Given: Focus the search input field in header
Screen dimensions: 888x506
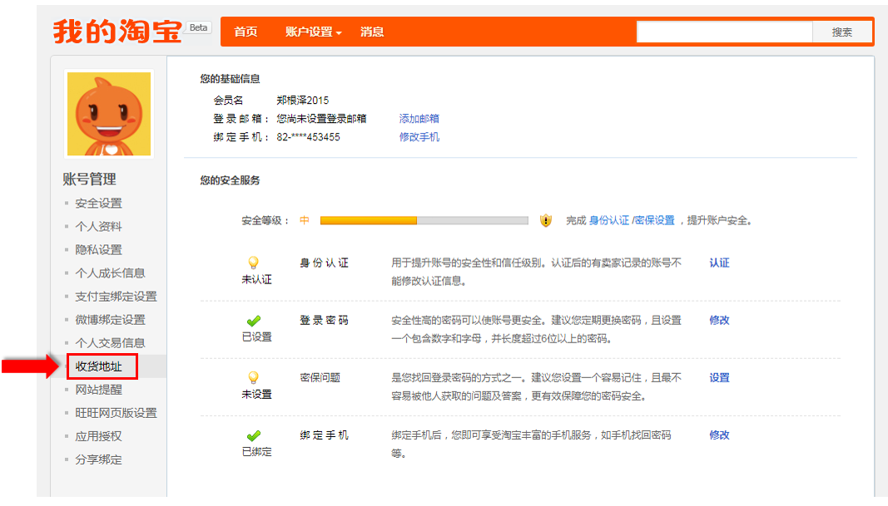Looking at the screenshot, I should (x=724, y=32).
